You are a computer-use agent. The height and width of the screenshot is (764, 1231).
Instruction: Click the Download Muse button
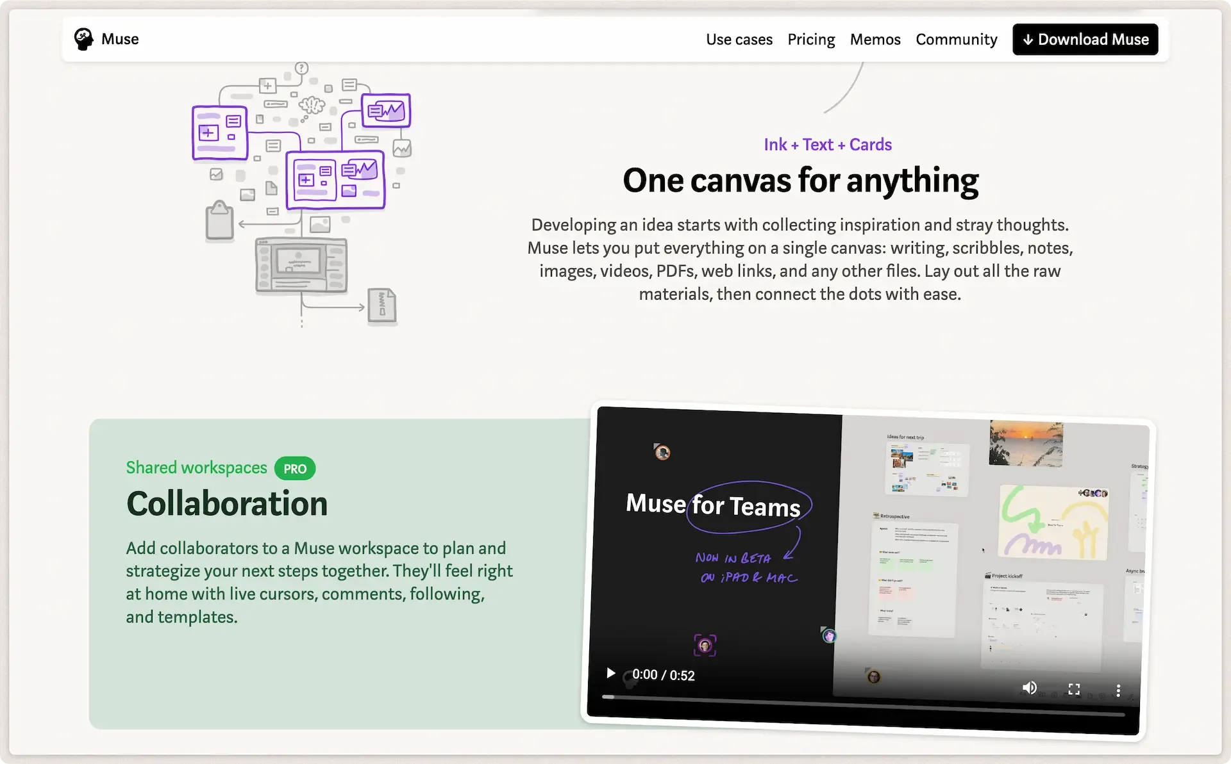tap(1085, 38)
